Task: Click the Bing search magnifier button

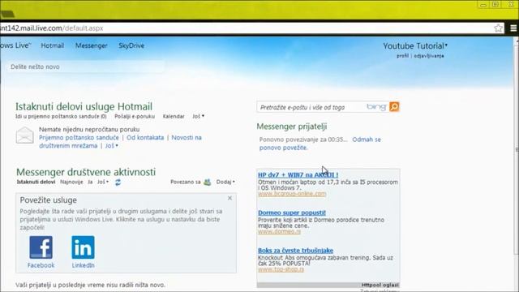Action: click(x=394, y=106)
